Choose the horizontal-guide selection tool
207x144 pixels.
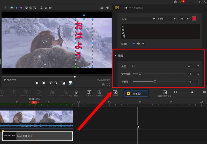point(31,8)
